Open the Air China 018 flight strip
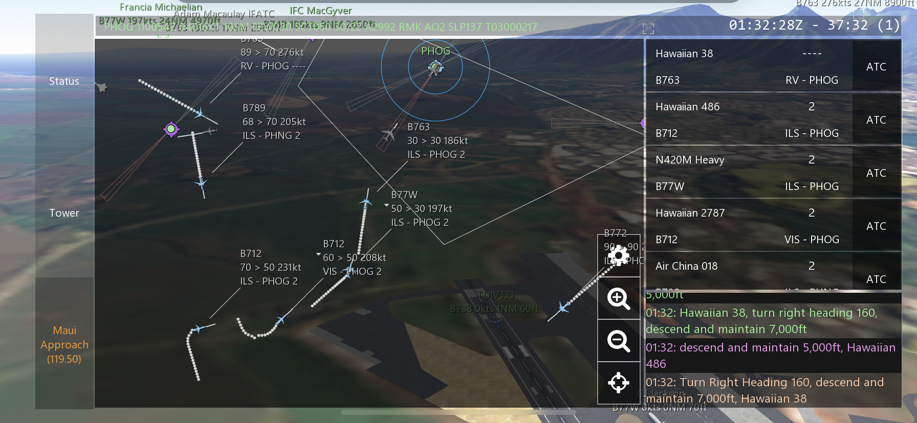Viewport: 917px width, 423px height. 749,271
